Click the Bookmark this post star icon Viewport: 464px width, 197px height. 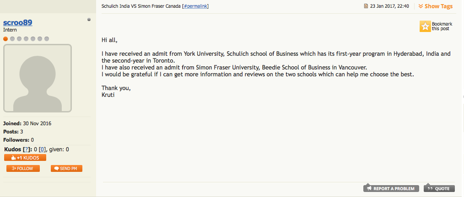(425, 27)
